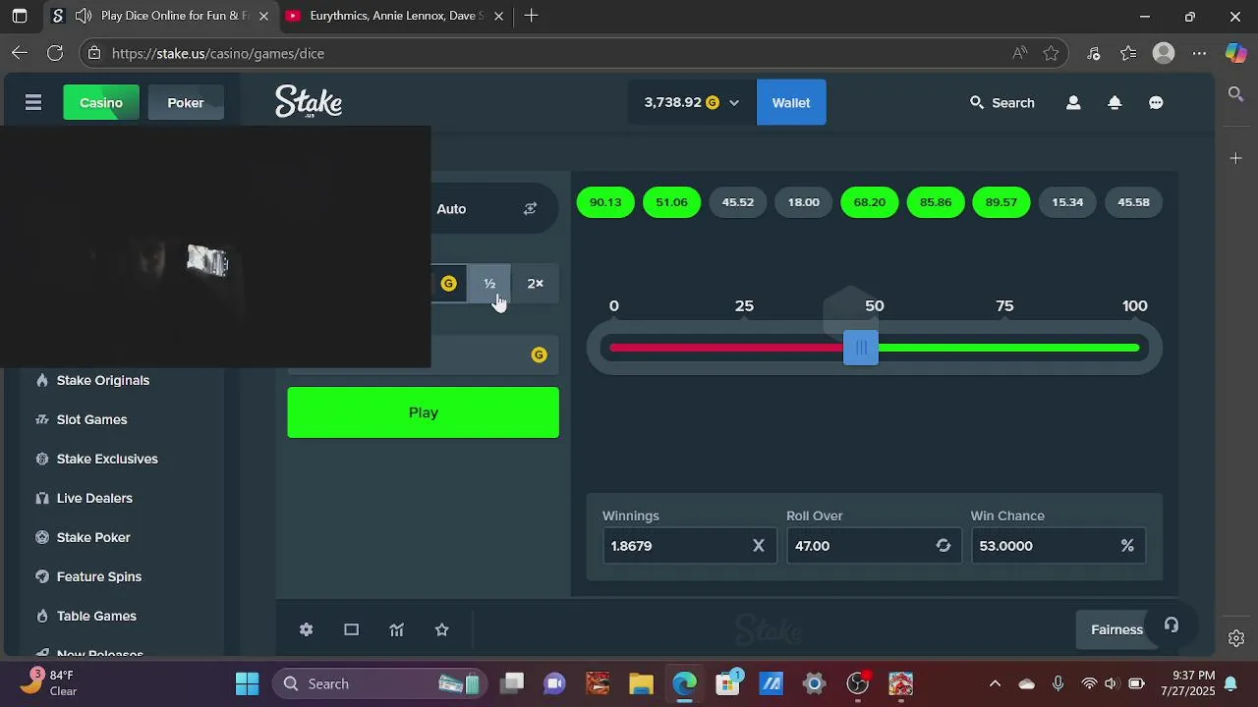Open browser favorites list icon
Viewport: 1258px width, 707px height.
[x=1128, y=53]
